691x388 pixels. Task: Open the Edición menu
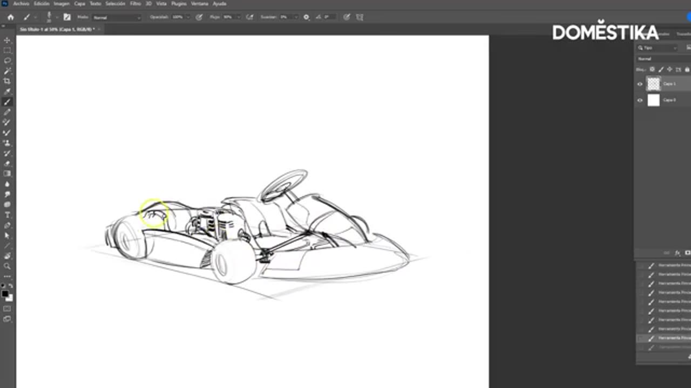42,4
